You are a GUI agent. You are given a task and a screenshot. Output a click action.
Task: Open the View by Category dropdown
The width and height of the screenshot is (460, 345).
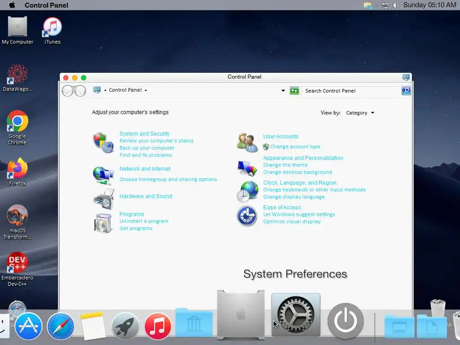click(x=360, y=113)
